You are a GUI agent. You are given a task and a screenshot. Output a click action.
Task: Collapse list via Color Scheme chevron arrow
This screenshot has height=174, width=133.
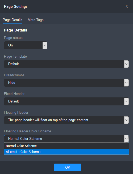click(126, 139)
